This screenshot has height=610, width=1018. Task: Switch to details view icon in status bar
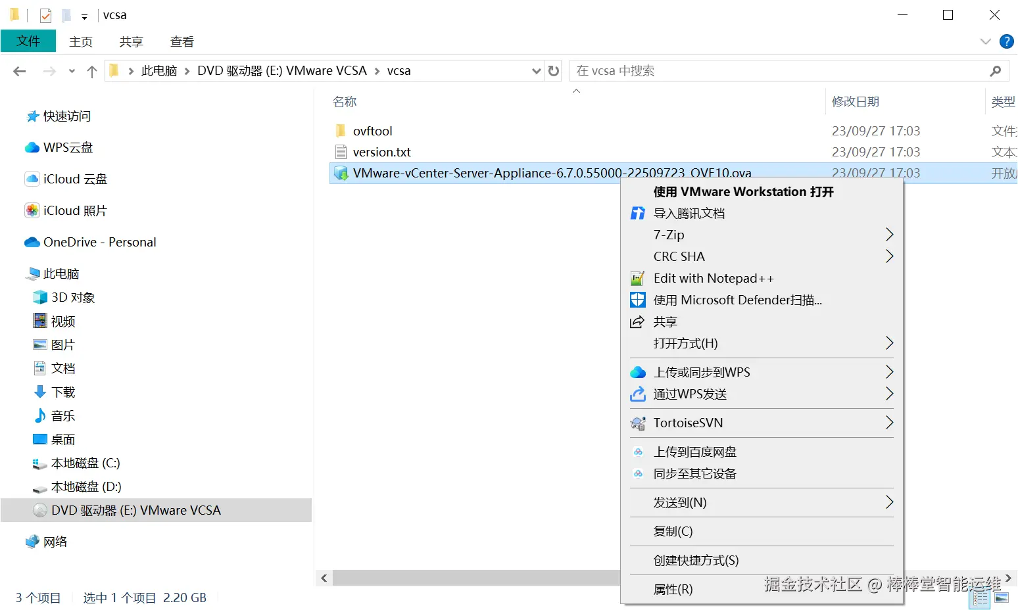tap(981, 598)
